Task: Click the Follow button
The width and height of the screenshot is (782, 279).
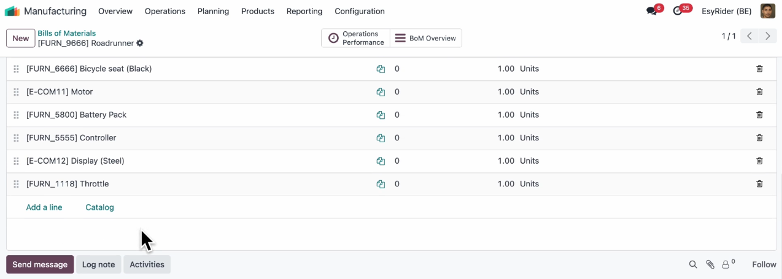Action: (764, 265)
